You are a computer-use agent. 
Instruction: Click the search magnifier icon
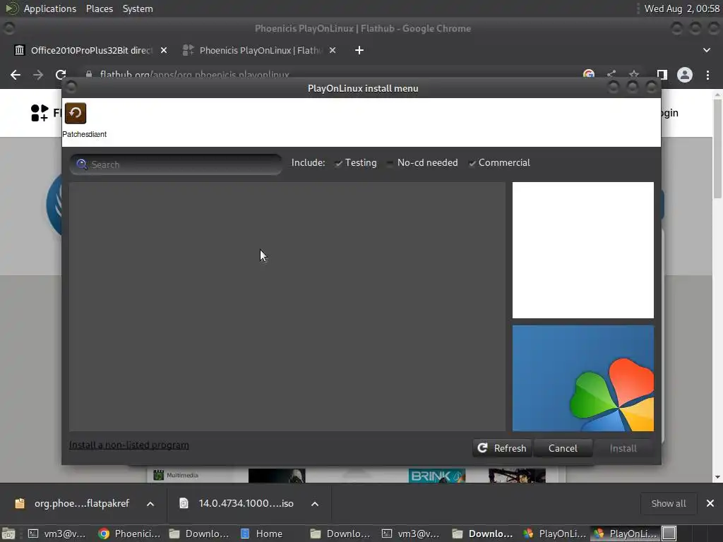pyautogui.click(x=82, y=164)
